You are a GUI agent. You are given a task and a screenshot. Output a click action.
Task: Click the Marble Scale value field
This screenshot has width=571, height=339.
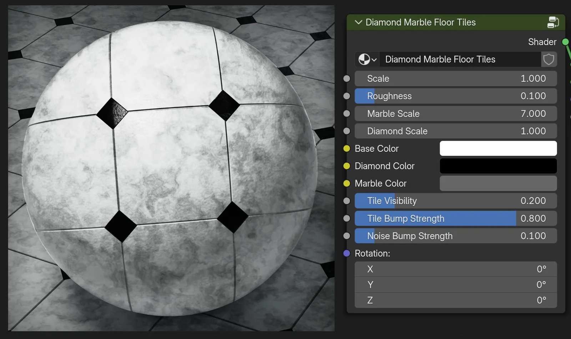[455, 113]
